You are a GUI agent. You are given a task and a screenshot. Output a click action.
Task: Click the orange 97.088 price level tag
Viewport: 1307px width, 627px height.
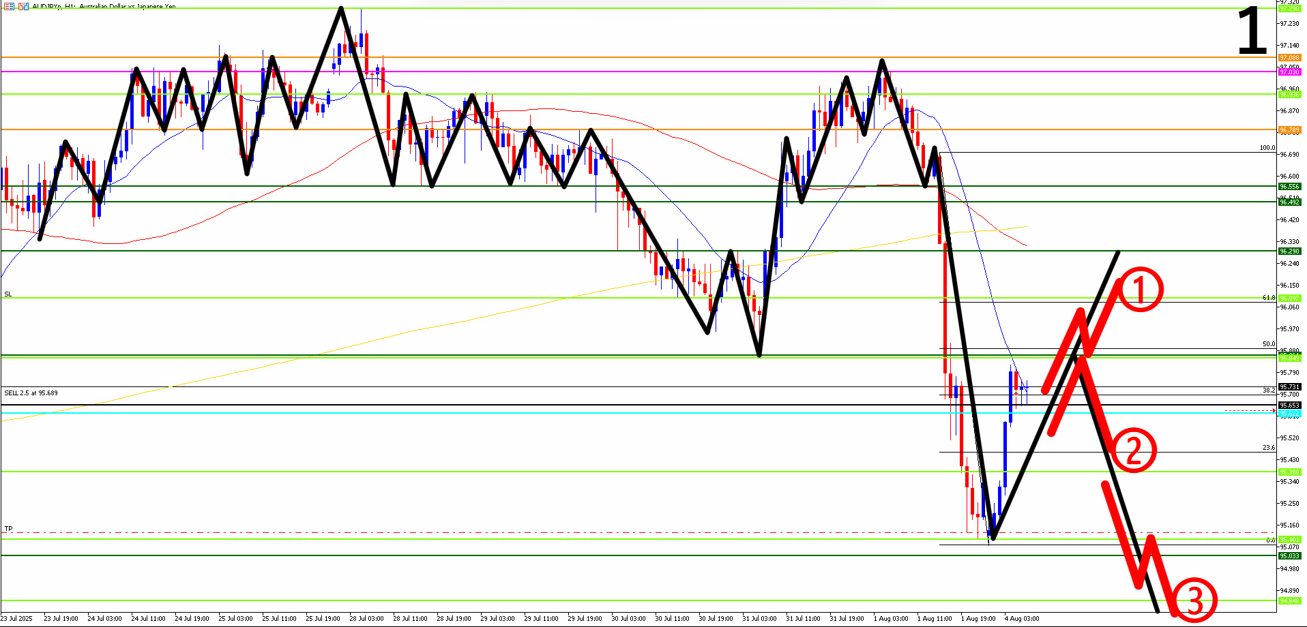(1289, 58)
